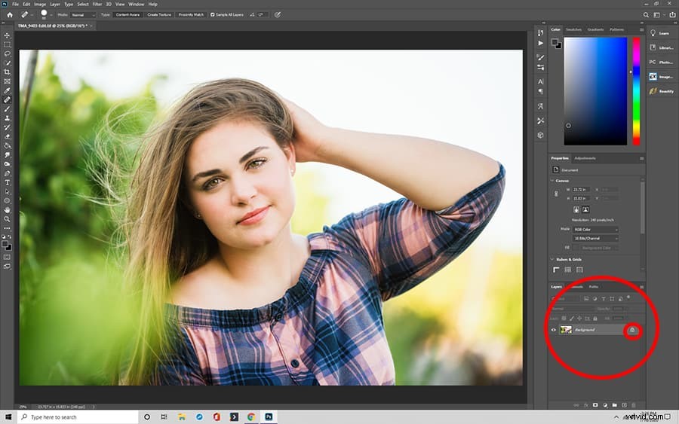Click the foreground color swatch in Color panel

click(x=555, y=42)
